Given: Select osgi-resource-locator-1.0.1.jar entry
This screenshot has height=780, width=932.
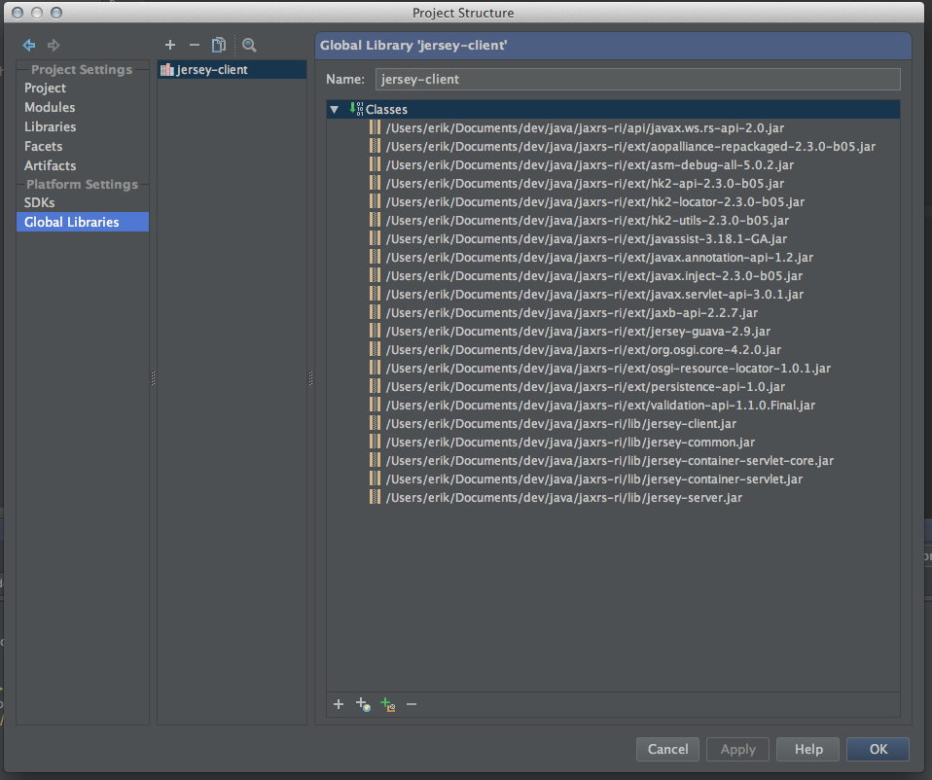Looking at the screenshot, I should pos(608,368).
